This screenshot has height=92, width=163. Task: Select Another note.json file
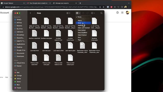[46, 34]
